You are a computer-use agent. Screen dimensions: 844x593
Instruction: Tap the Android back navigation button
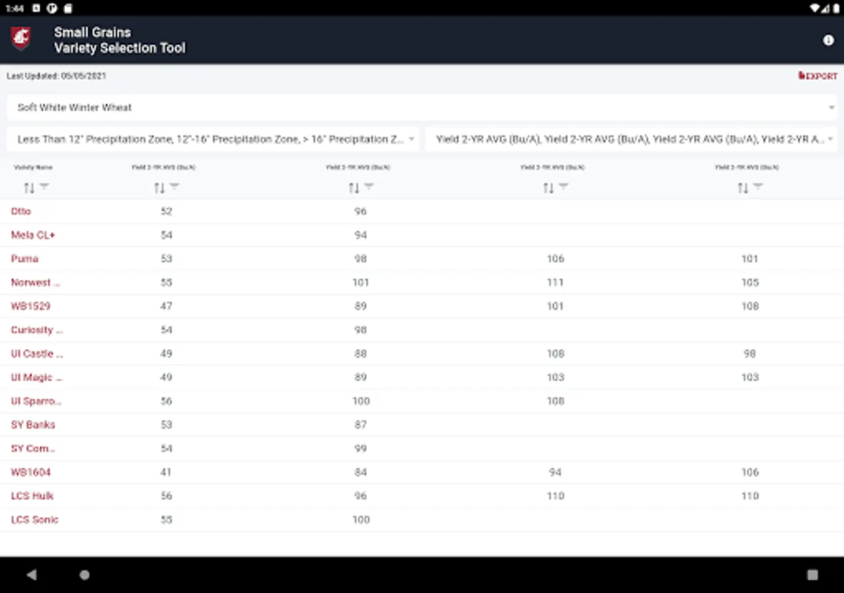point(31,575)
